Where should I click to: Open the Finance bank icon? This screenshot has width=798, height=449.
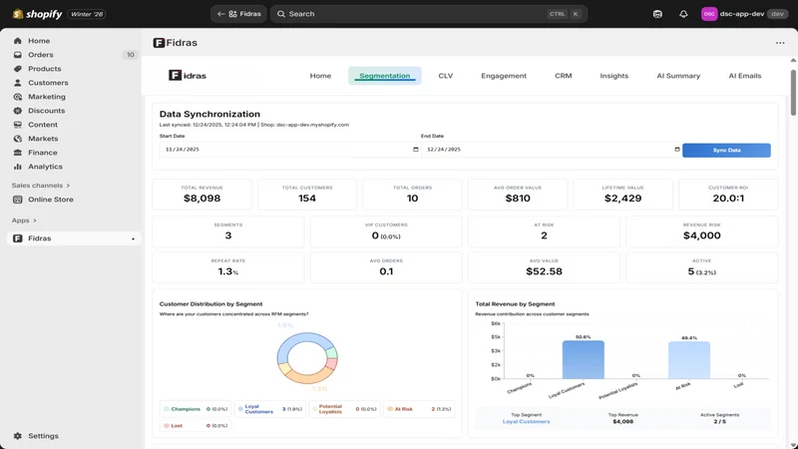[x=18, y=153]
